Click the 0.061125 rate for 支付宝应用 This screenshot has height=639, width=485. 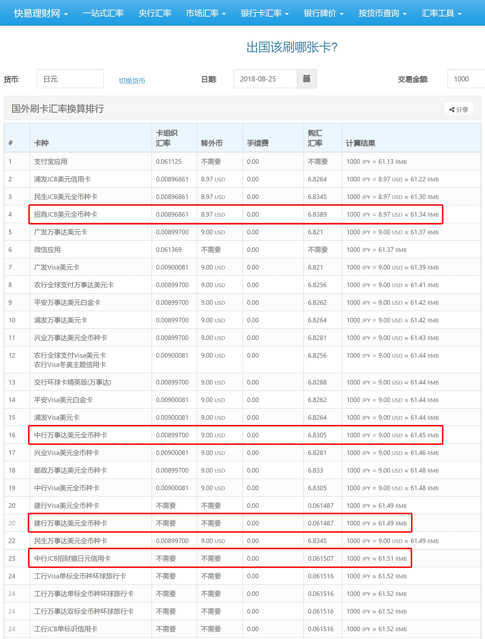(169, 161)
